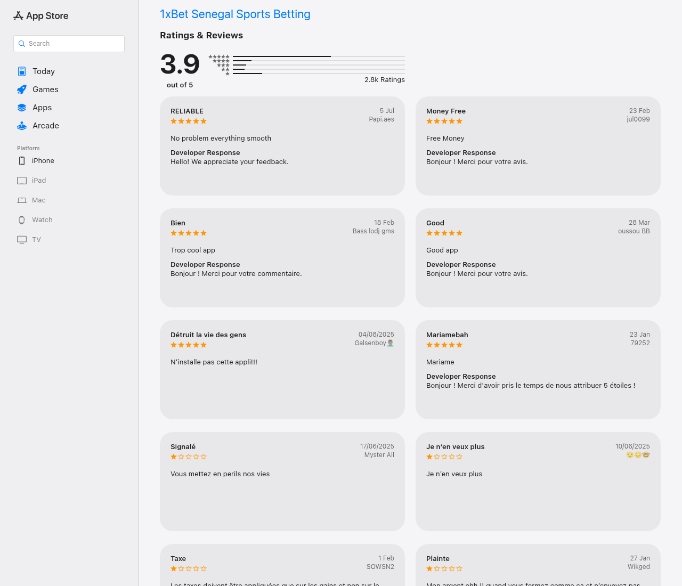This screenshot has height=586, width=682.
Task: Click reviewer name oussou BB
Action: click(634, 231)
